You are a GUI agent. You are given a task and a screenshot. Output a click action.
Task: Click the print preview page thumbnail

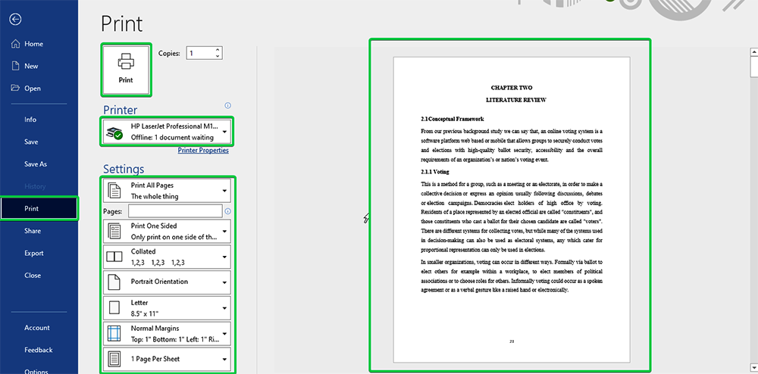pyautogui.click(x=509, y=204)
